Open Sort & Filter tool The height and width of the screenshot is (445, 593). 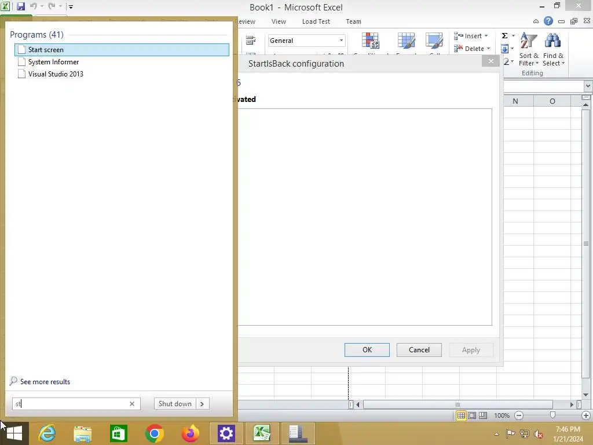[528, 49]
